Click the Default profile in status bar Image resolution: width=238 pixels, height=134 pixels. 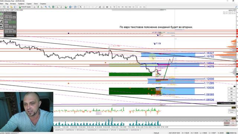click(157, 133)
